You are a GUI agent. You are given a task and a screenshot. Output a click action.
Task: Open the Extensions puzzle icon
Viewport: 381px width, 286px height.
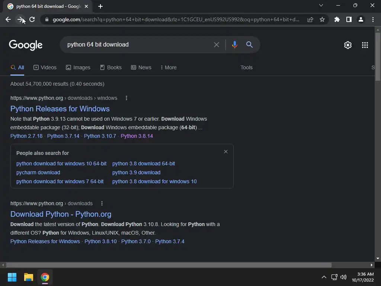pyautogui.click(x=337, y=19)
